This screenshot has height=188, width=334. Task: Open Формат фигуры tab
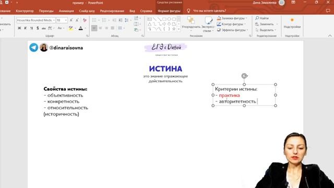169,11
